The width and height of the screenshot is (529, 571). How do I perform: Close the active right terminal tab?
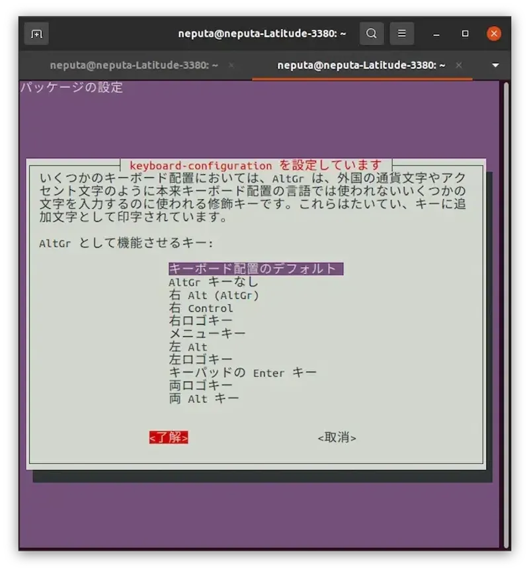coord(459,66)
